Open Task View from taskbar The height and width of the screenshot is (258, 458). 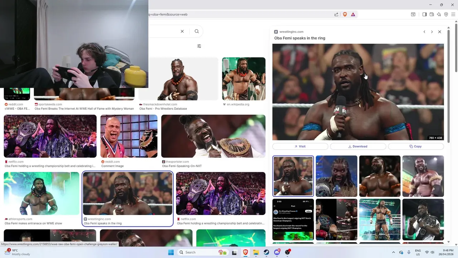[234, 252]
